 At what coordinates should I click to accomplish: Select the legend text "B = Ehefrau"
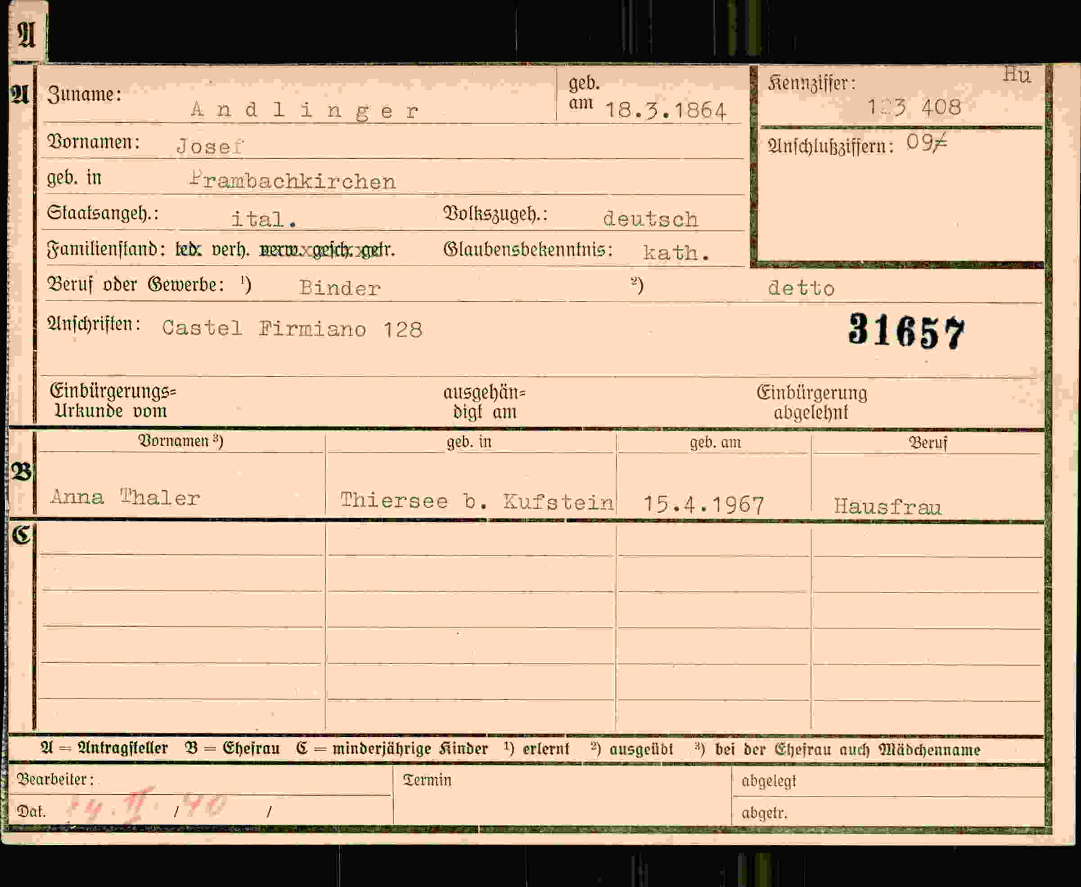coord(232,748)
